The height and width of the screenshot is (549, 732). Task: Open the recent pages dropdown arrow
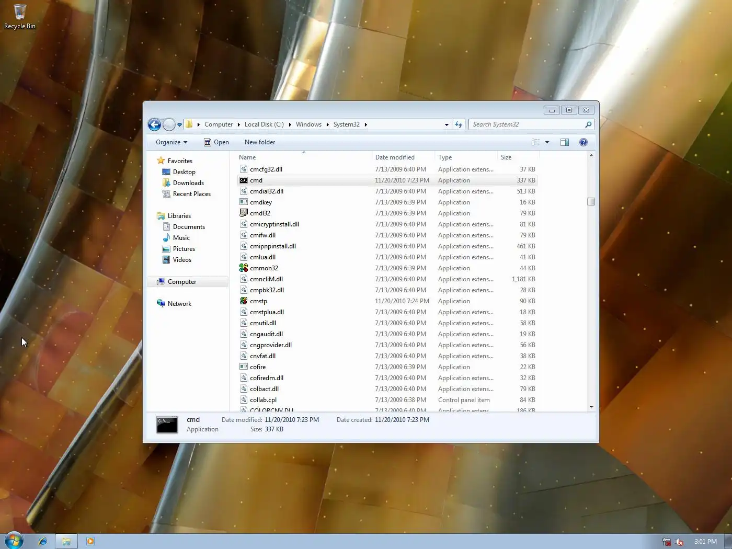[x=179, y=125]
